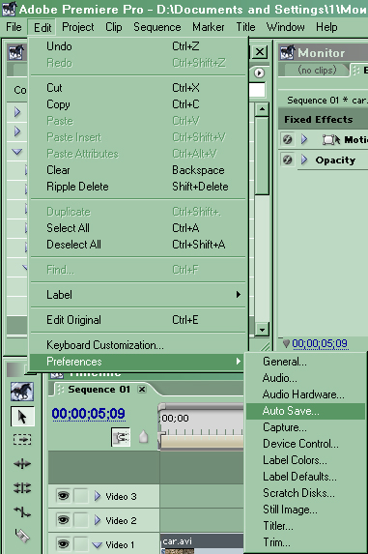Viewport: 368px width, 554px height.
Task: Choose Copy from Edit menu
Action: coord(138,104)
